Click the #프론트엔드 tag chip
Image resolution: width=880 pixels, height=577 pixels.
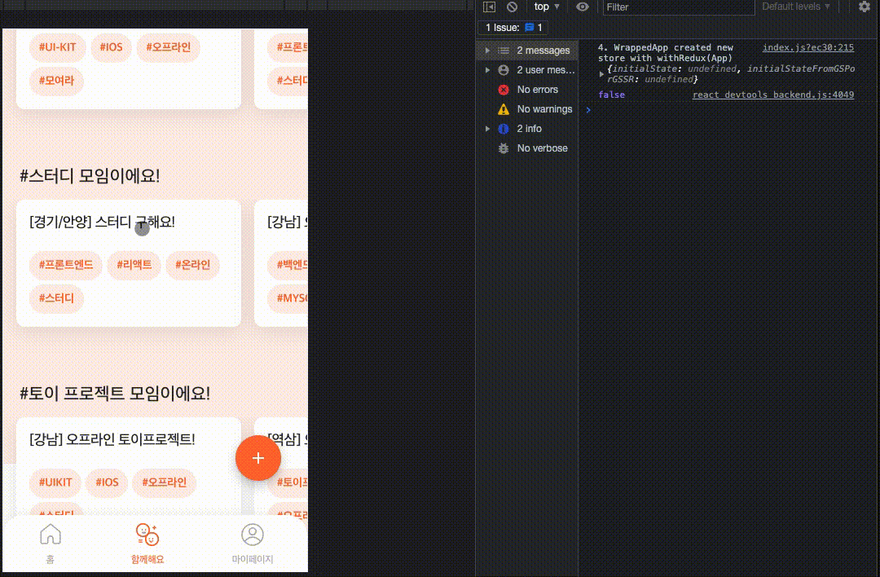click(x=66, y=265)
